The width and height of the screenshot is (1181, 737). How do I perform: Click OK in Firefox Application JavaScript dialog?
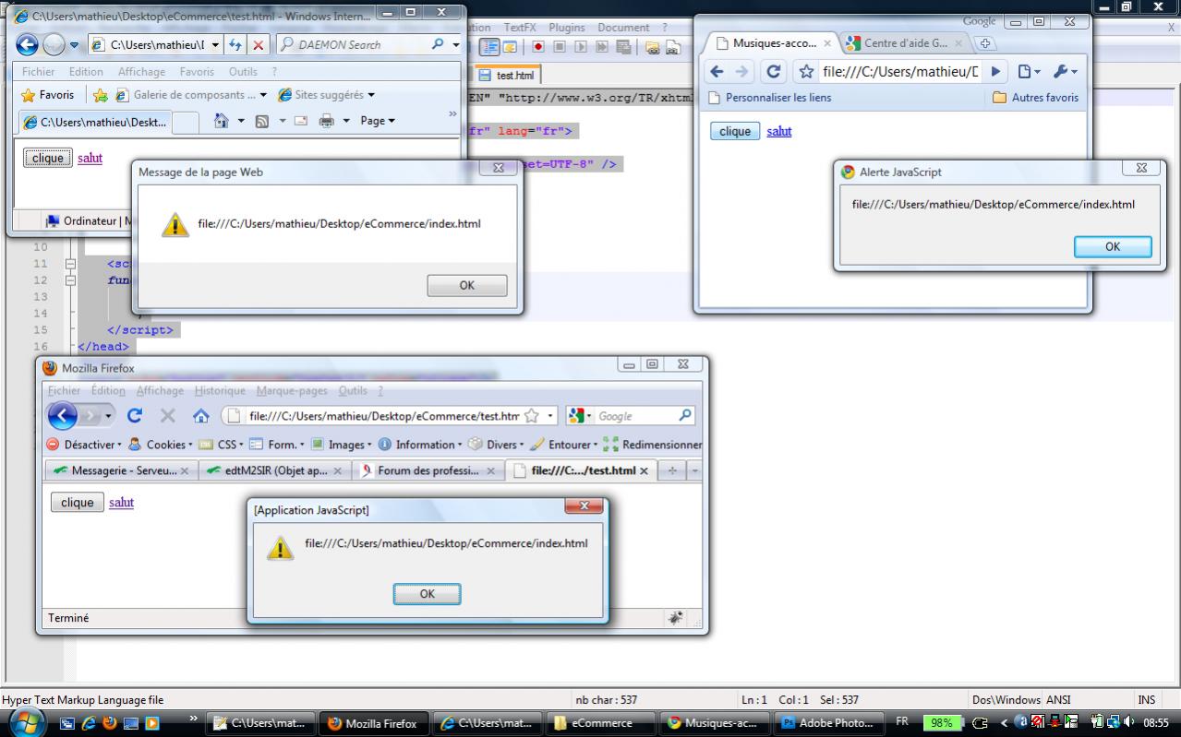[427, 594]
